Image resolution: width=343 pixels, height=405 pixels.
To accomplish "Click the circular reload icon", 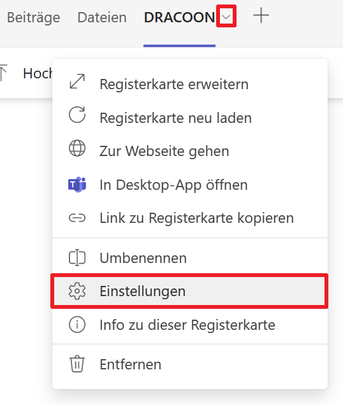I will (77, 115).
